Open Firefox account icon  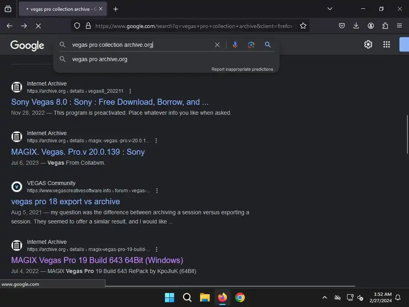pyautogui.click(x=371, y=26)
